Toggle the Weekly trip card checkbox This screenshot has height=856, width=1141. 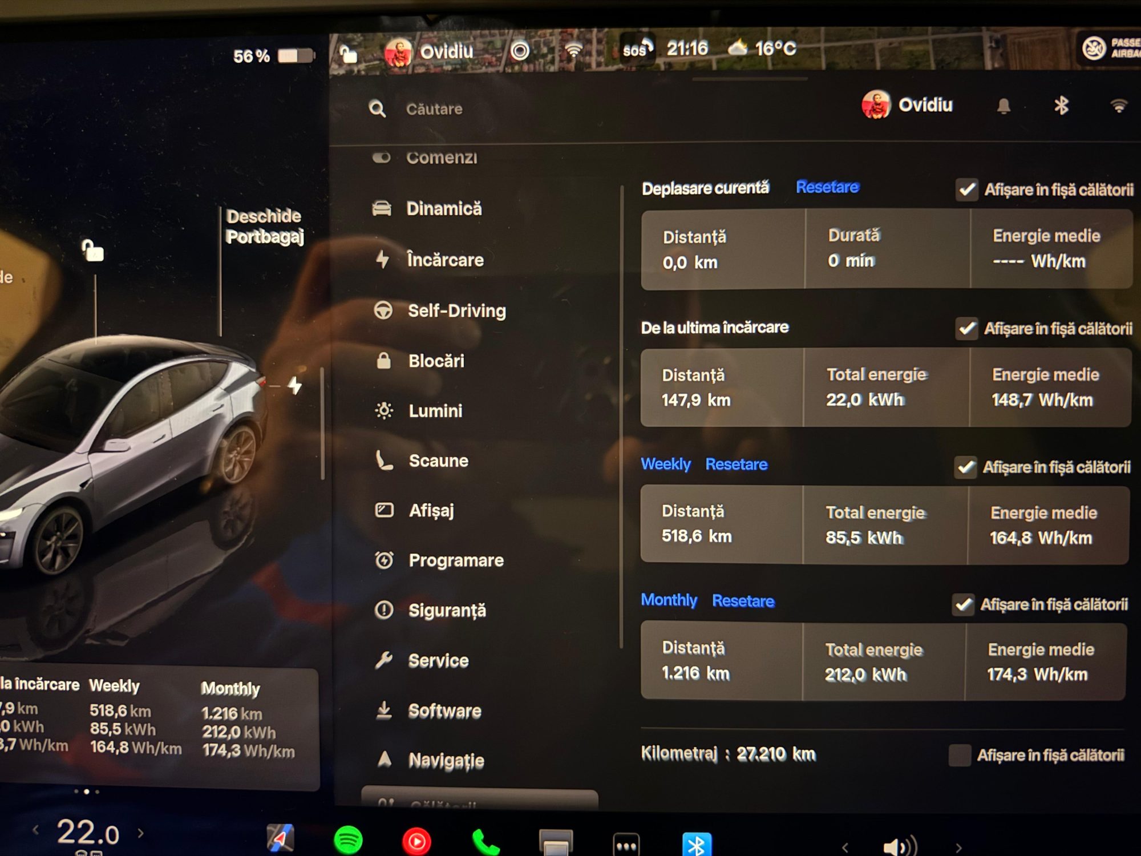[x=965, y=467]
